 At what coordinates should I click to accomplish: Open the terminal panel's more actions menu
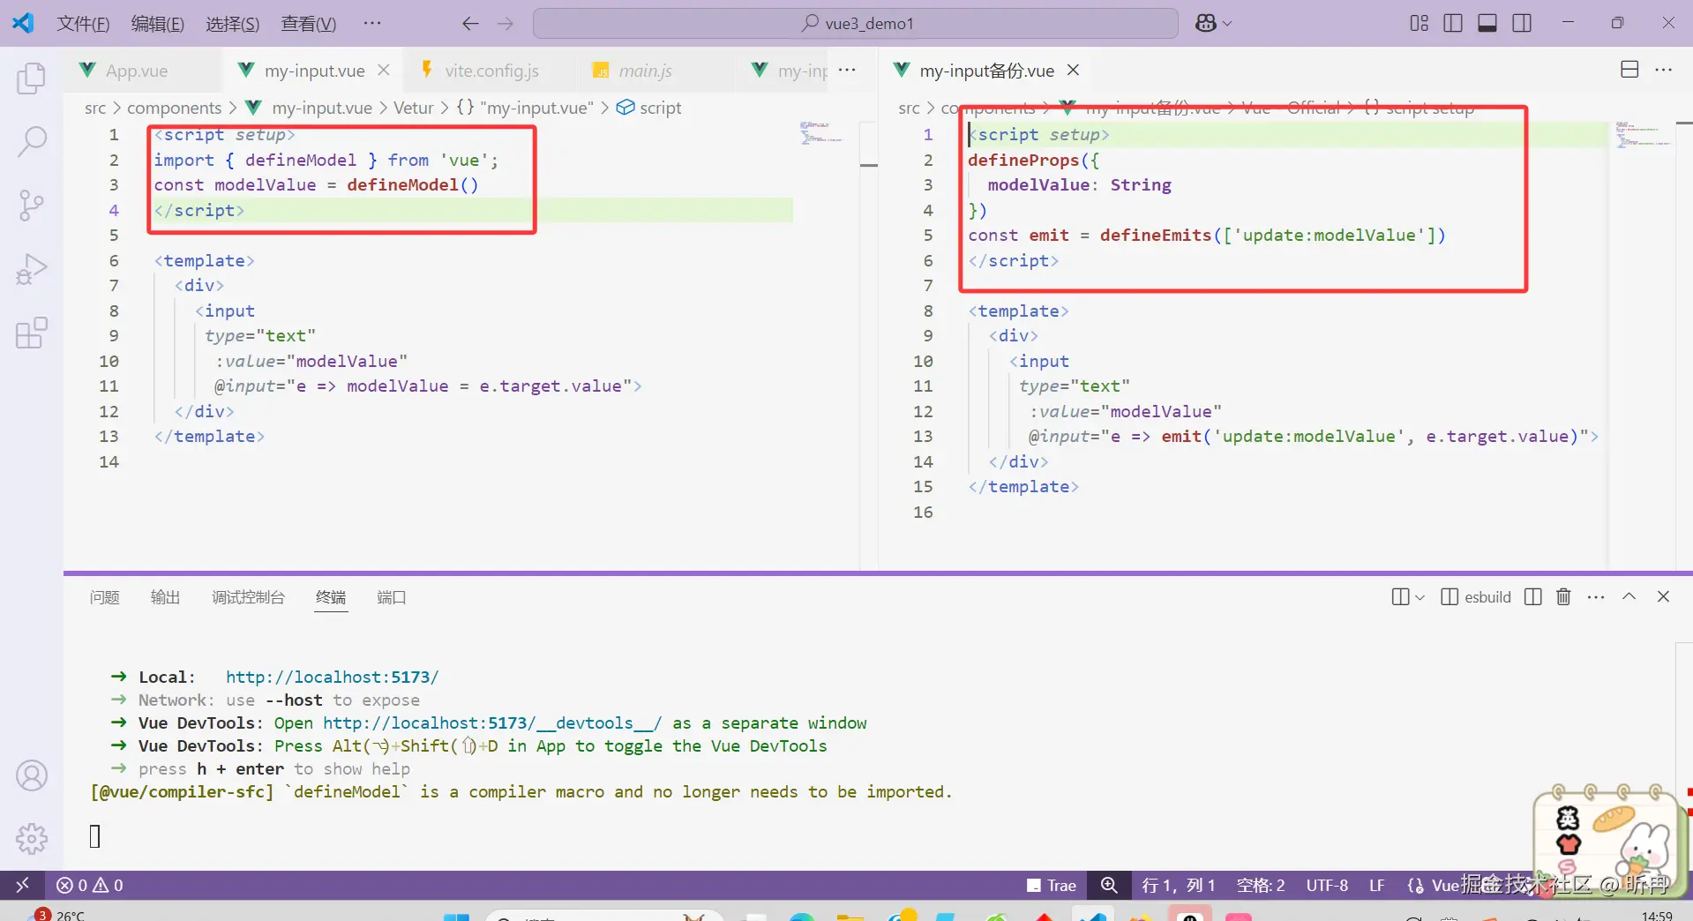point(1595,596)
